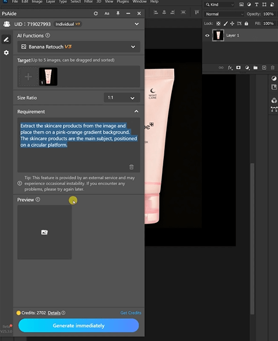Click the Get Credits link

131,313
